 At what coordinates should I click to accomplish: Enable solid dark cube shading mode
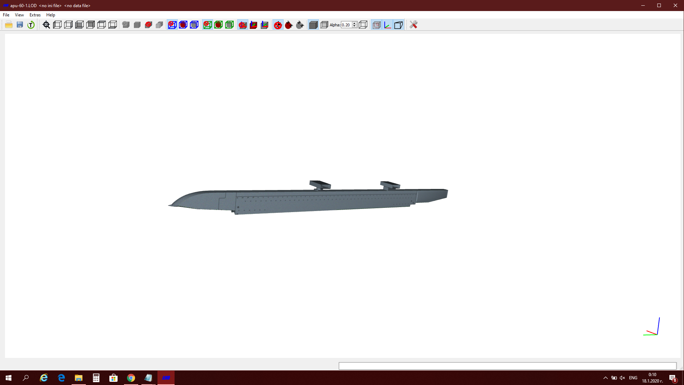[x=313, y=25]
